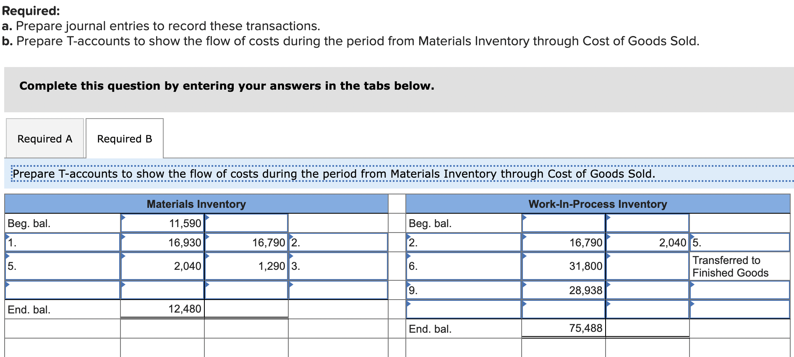The image size is (794, 357).
Task: Select the 12,480 ending balance cell
Action: [x=163, y=309]
